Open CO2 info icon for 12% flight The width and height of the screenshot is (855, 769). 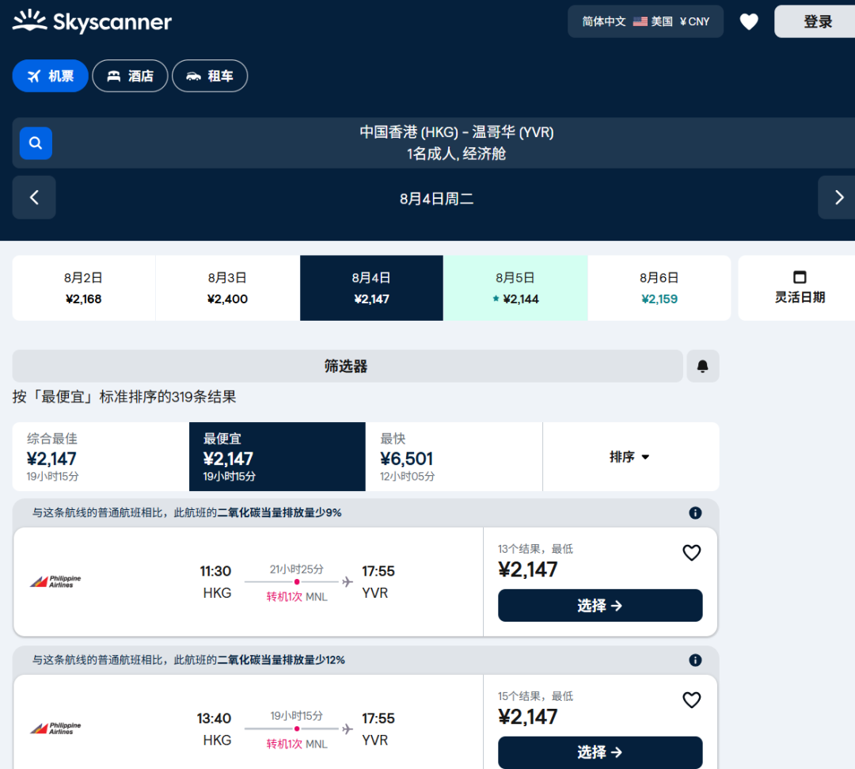[695, 661]
